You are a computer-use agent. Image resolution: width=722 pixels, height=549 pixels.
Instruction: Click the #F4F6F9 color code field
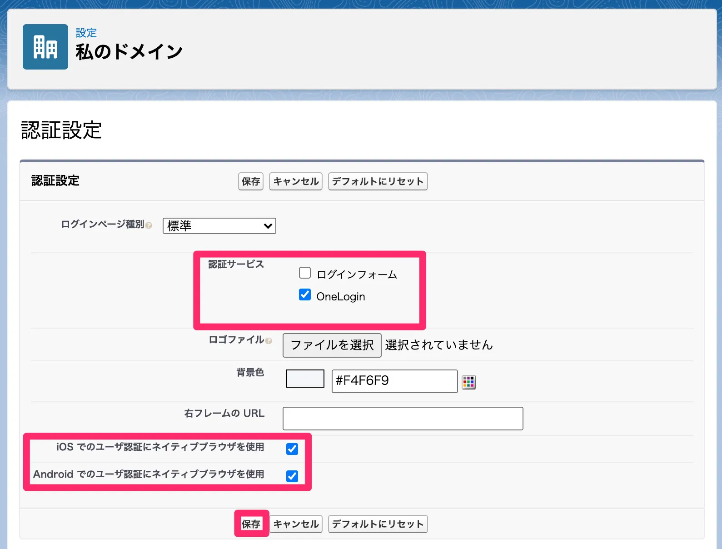394,381
